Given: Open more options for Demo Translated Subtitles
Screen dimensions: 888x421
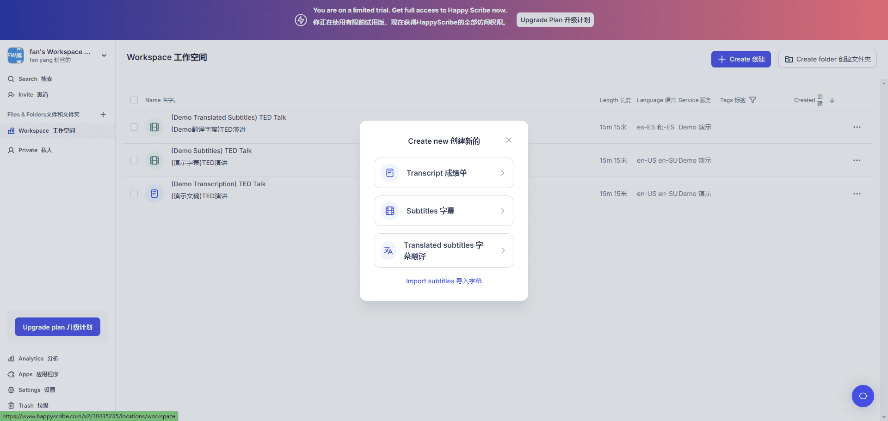Looking at the screenshot, I should 857,127.
